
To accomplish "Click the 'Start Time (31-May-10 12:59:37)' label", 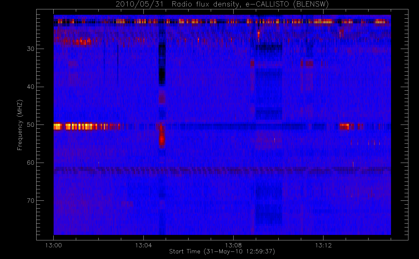I will tap(222, 251).
